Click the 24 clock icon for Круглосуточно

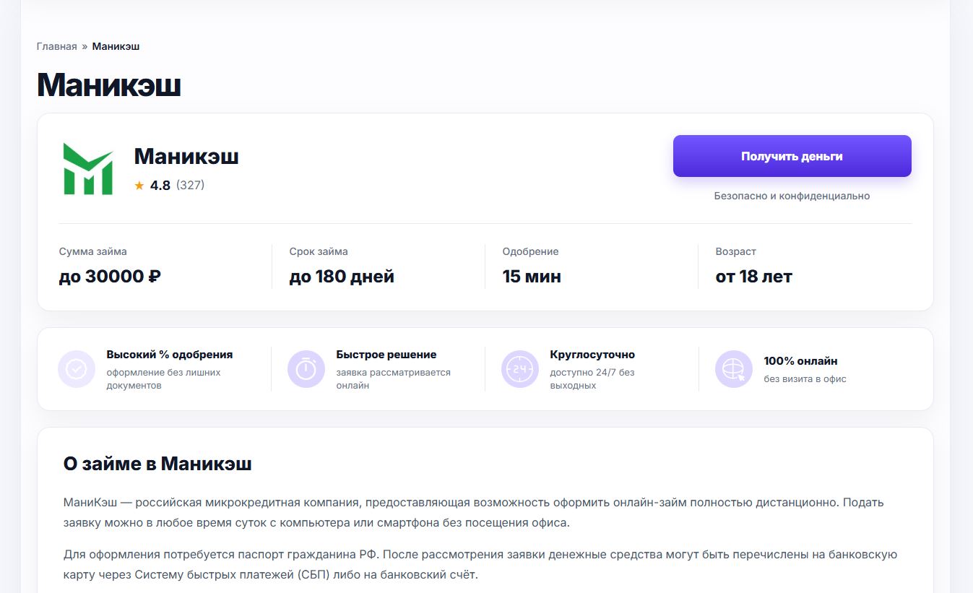tap(520, 369)
